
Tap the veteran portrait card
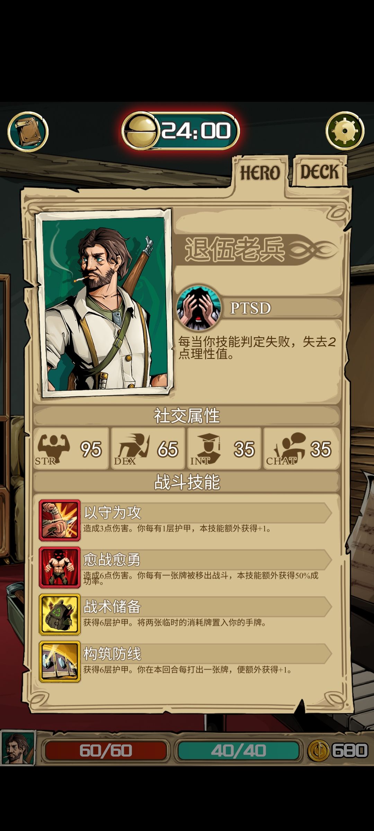click(x=104, y=303)
